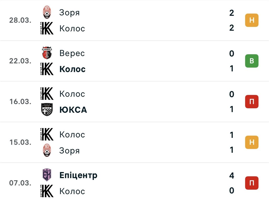The height and width of the screenshot is (201, 269).
Task: Click yellow Н draw badge for 15.03
Action: pos(252,142)
